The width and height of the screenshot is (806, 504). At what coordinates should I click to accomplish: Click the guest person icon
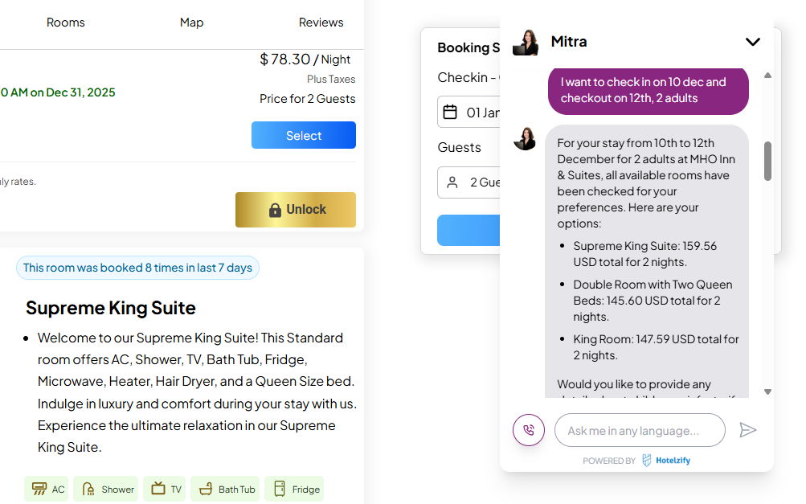click(x=452, y=182)
